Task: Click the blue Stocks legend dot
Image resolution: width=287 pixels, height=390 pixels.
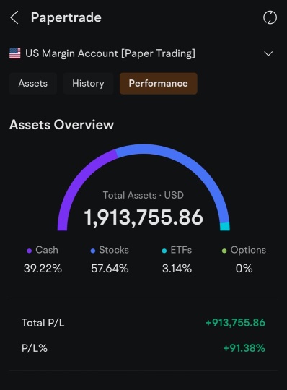Action: click(93, 251)
